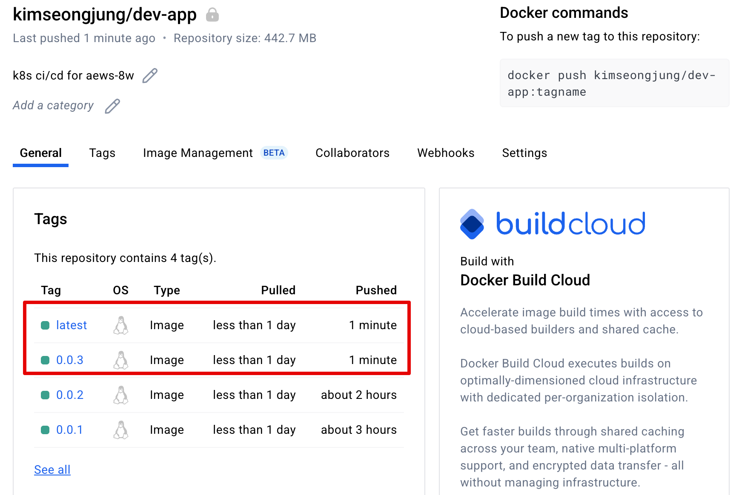Click the Linux penguin icon for 0.0.2 tag
739x495 pixels.
pos(121,395)
